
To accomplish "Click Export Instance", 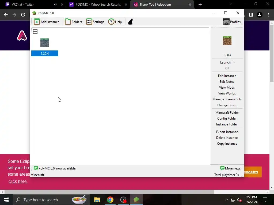I will point(227,132).
